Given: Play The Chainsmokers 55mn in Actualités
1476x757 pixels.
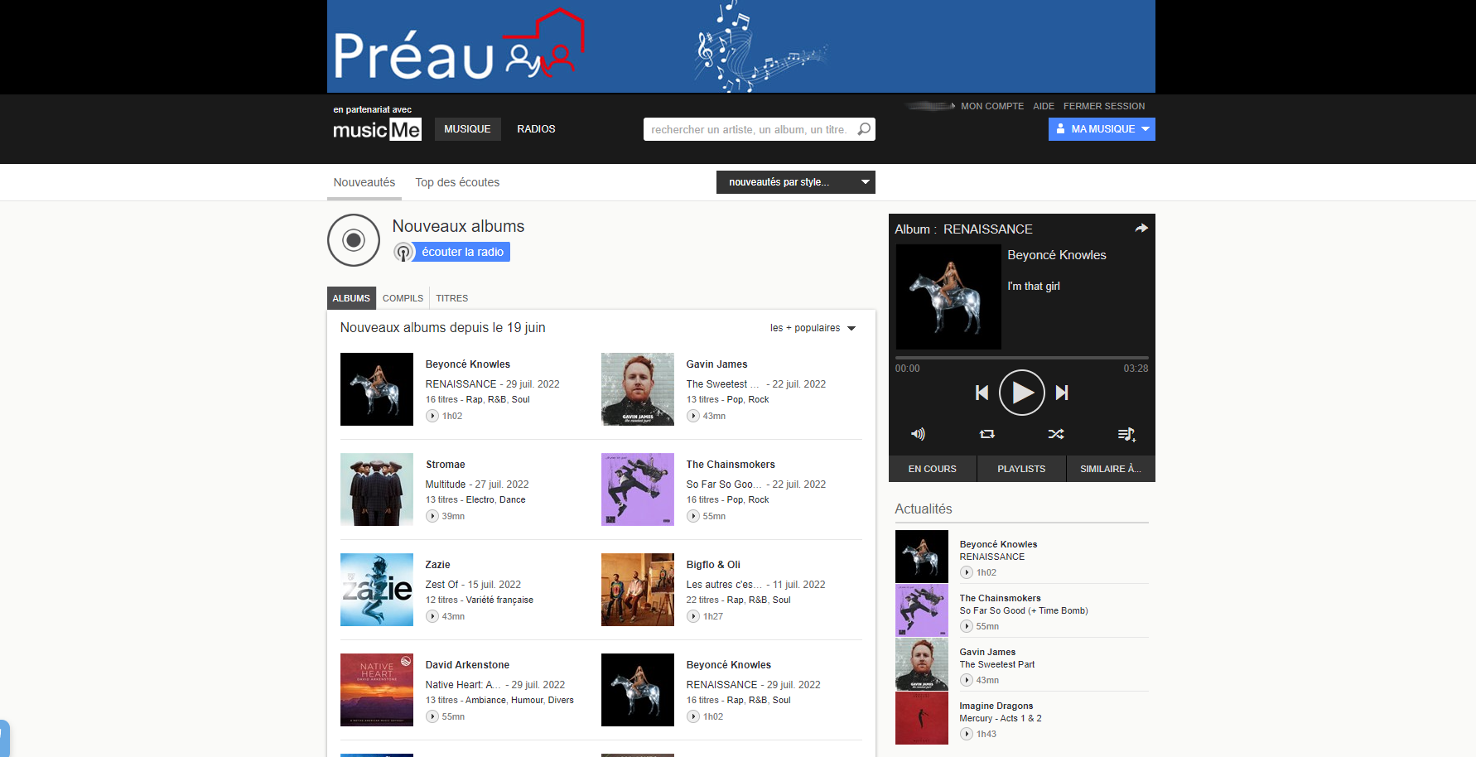Looking at the screenshot, I should (967, 626).
